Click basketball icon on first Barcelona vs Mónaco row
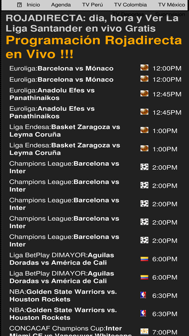189x336 pixels. 144,68
